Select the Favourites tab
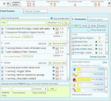Viewport: 111px width, 101px height. click(x=79, y=19)
